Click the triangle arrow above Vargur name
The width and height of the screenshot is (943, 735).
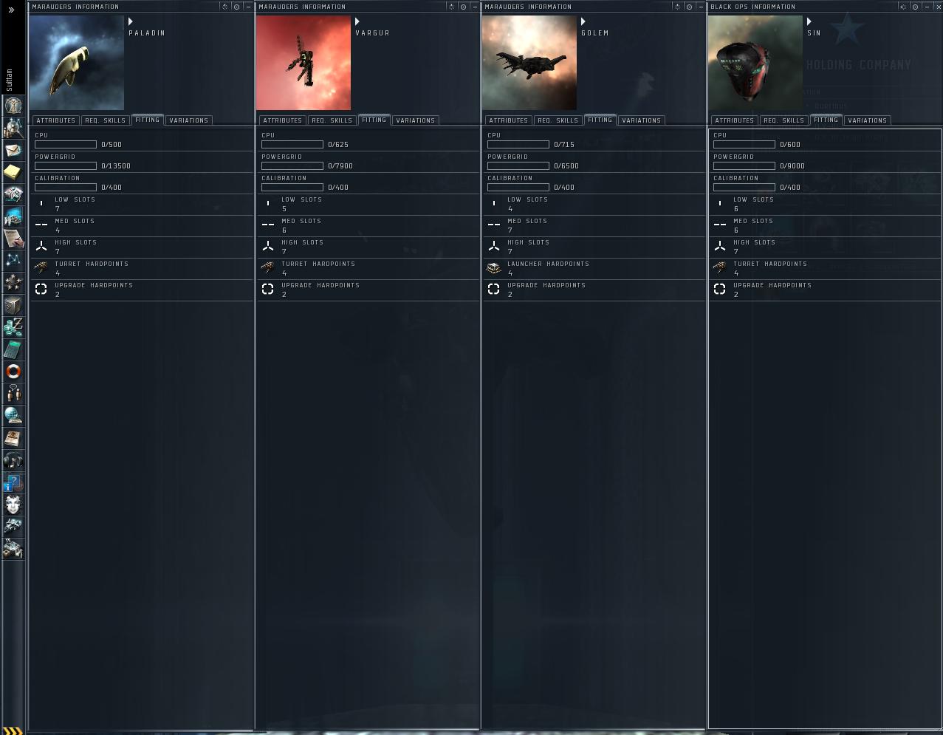pyautogui.click(x=357, y=22)
